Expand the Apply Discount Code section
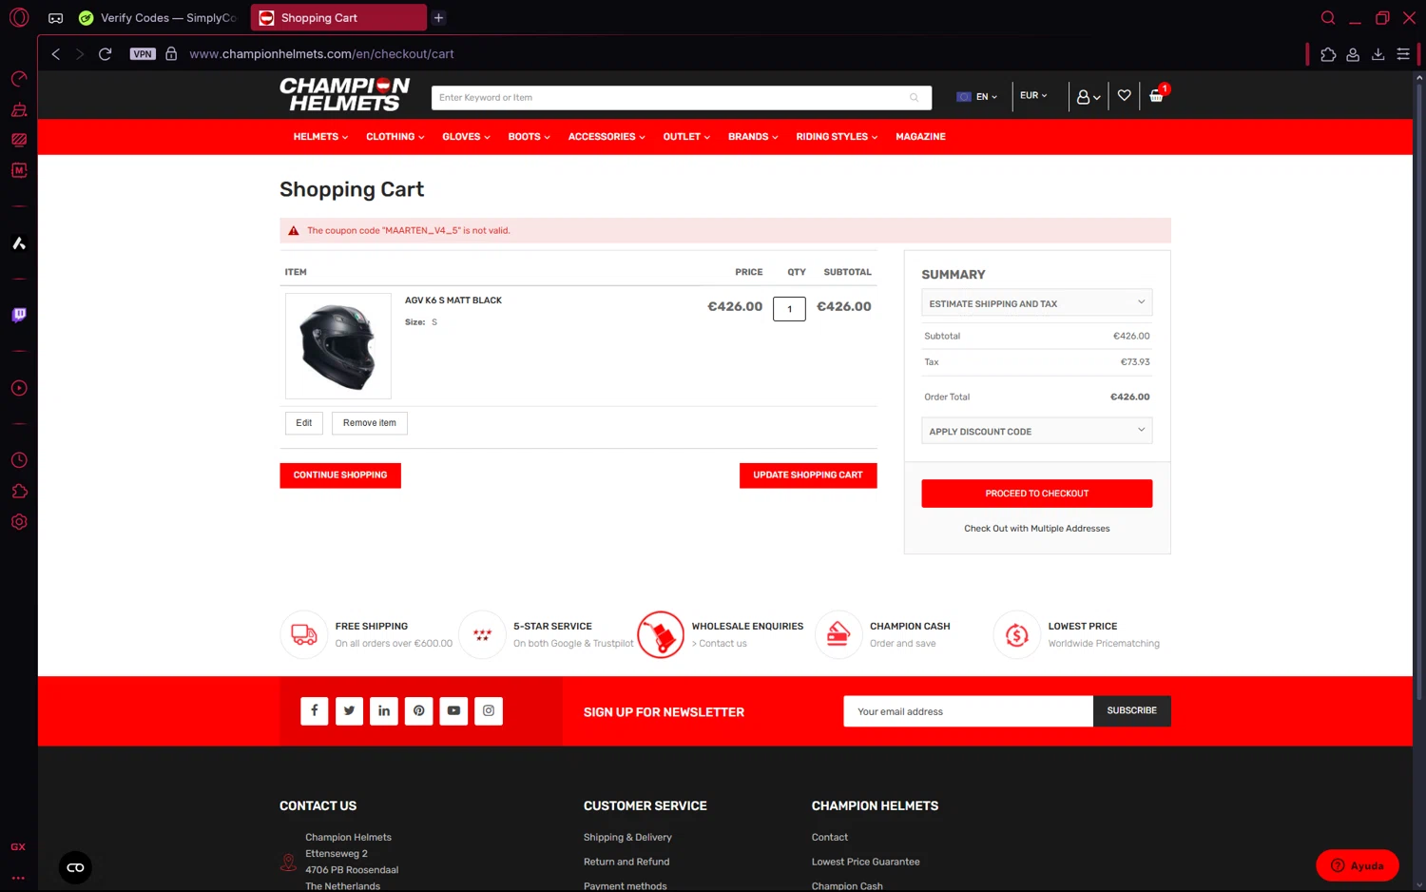Screen dimensions: 1426x892 [x=1037, y=431]
